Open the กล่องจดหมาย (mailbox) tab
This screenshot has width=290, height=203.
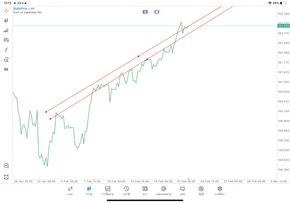(164, 190)
